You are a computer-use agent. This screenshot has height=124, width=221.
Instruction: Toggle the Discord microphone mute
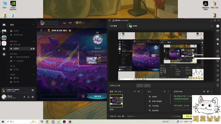click(x=24, y=97)
